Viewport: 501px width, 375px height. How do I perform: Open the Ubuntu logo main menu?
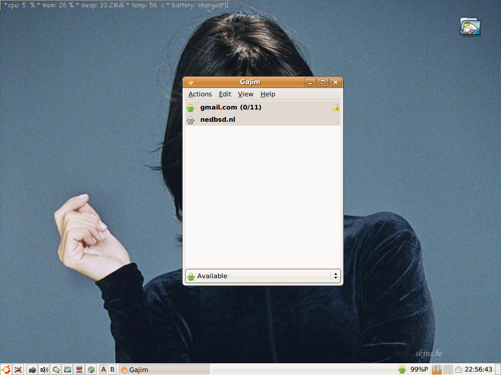(x=6, y=370)
